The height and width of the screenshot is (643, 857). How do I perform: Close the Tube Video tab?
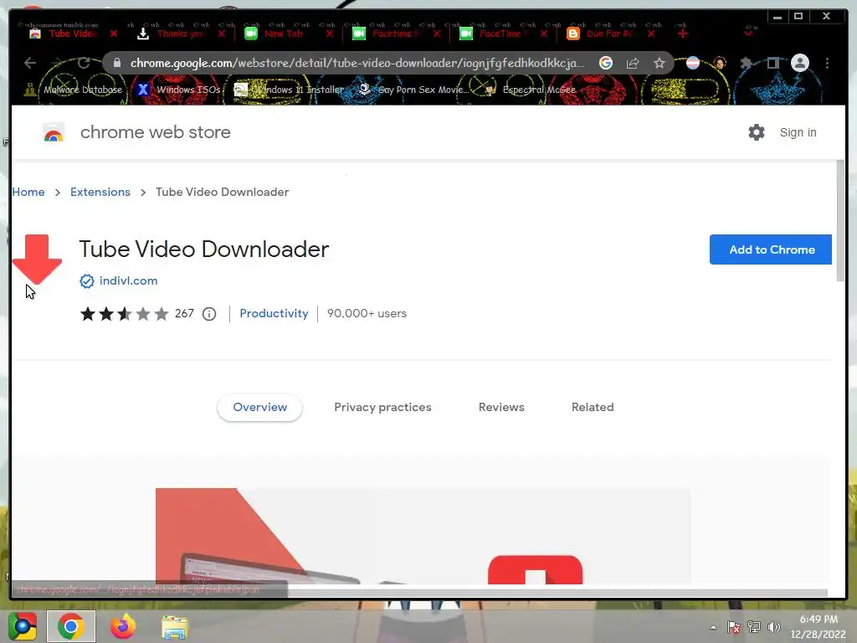click(x=114, y=33)
